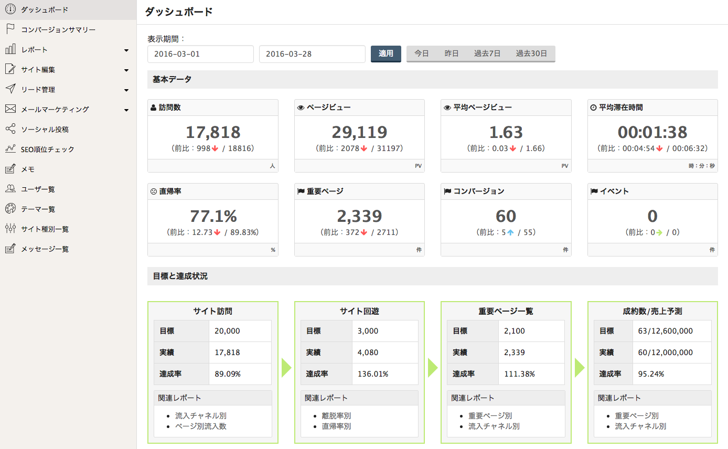728x449 pixels.
Task: Click the dashboard gauge icon in sidebar
Action: click(x=10, y=9)
